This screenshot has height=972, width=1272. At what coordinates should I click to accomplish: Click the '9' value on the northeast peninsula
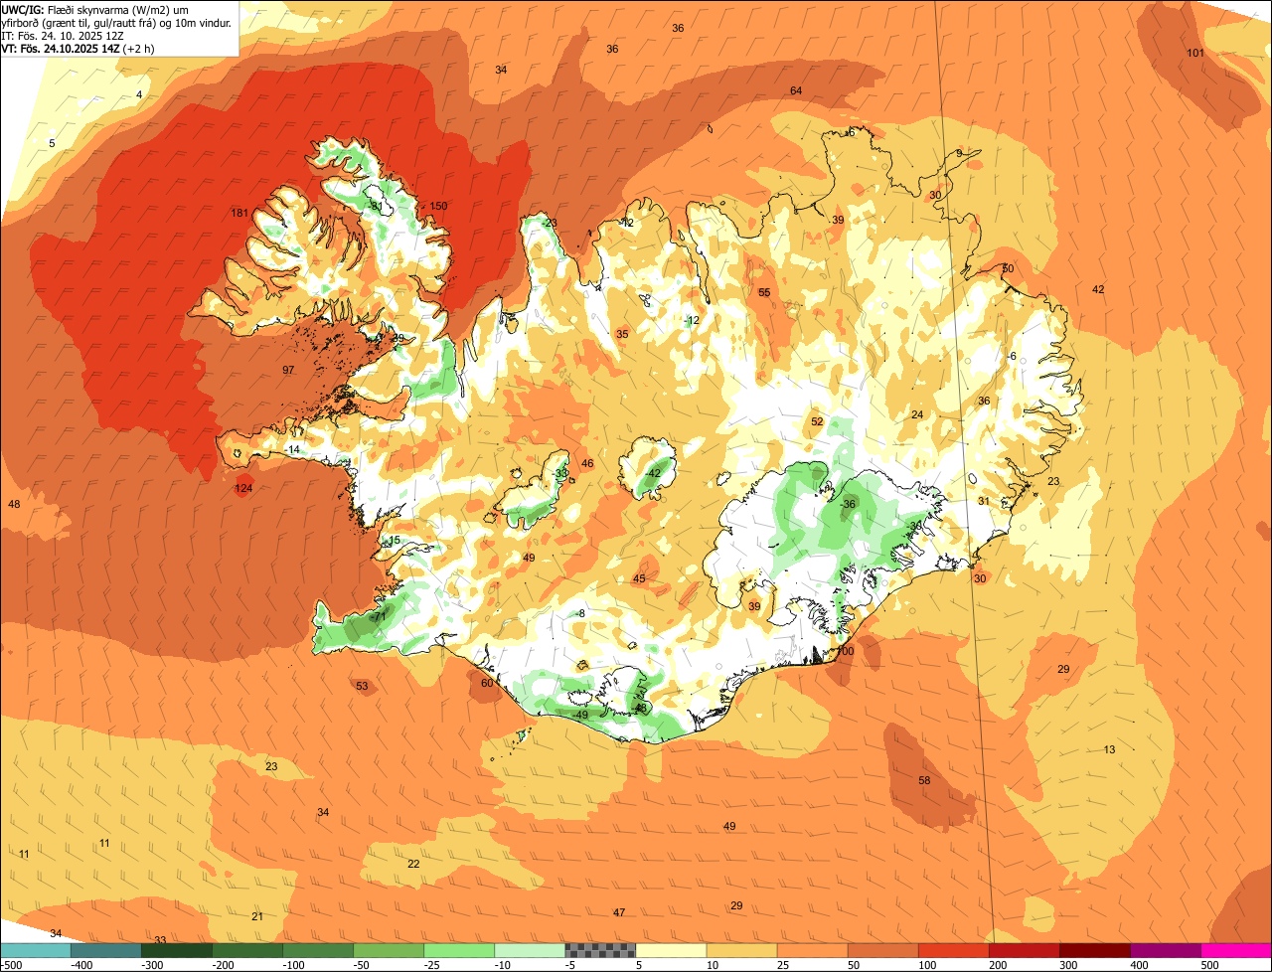click(x=959, y=154)
